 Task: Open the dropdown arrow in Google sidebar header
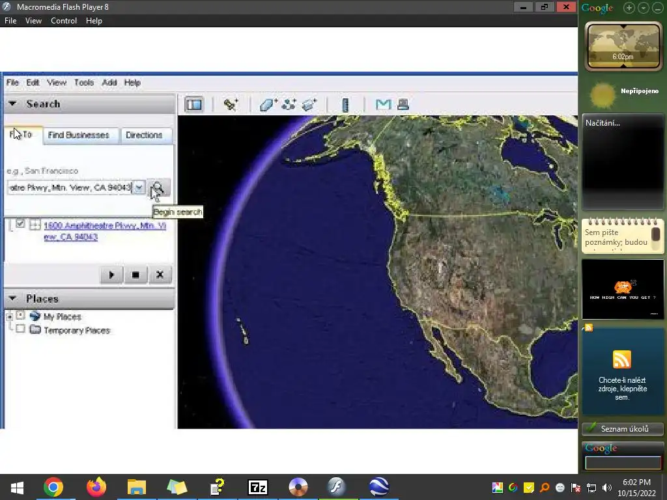tap(643, 8)
